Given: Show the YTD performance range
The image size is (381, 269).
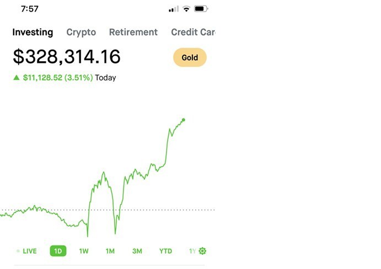Looking at the screenshot, I should [165, 251].
